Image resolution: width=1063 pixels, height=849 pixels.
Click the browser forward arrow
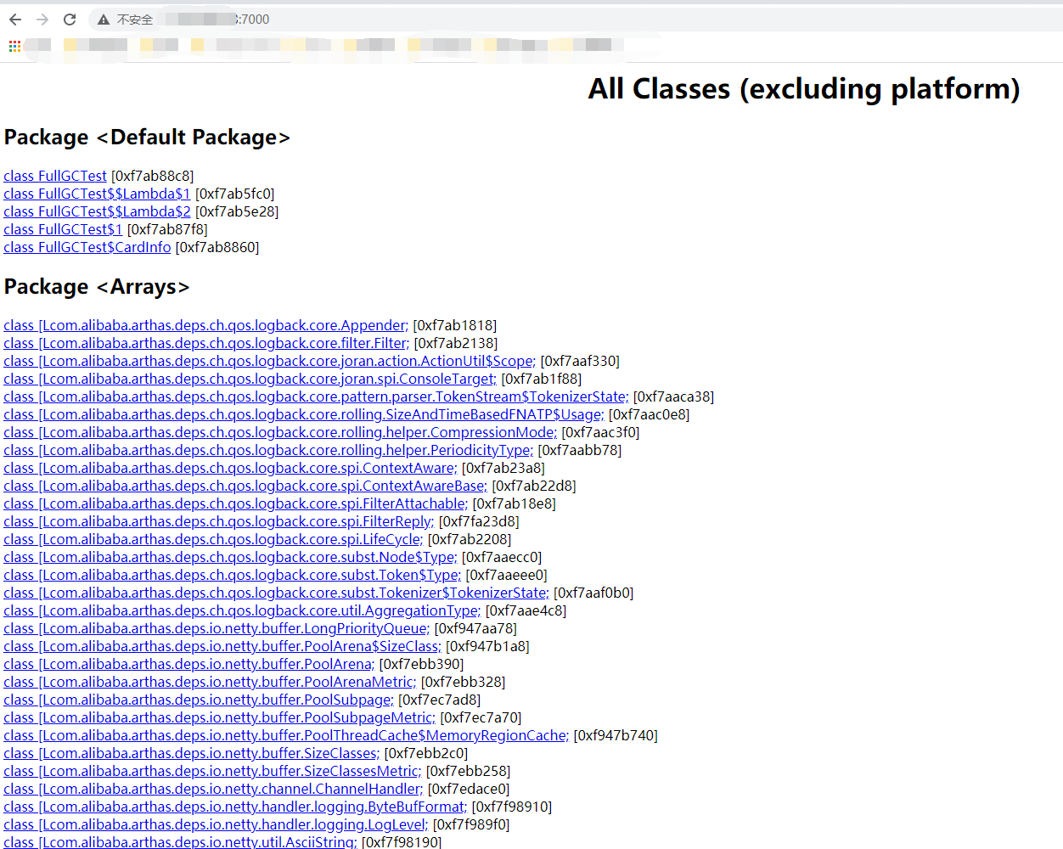tap(42, 20)
